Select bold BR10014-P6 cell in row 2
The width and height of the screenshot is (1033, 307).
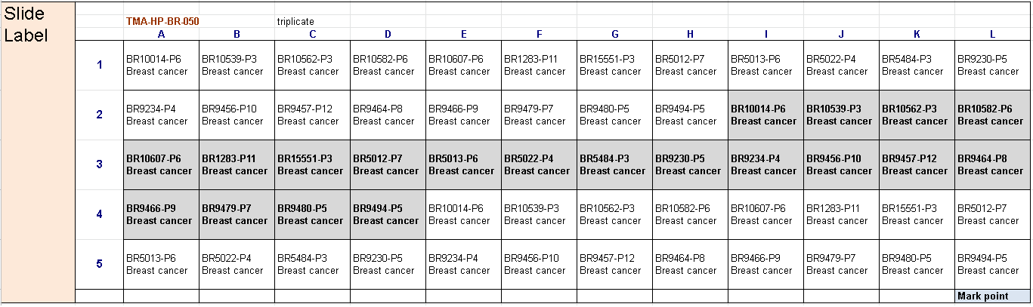pyautogui.click(x=765, y=115)
